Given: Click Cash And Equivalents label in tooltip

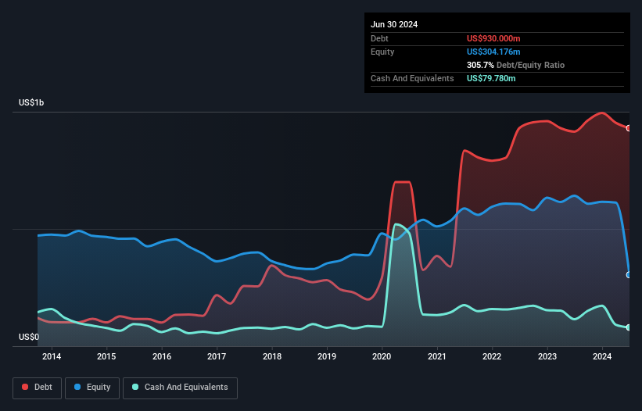Looking at the screenshot, I should [x=412, y=78].
